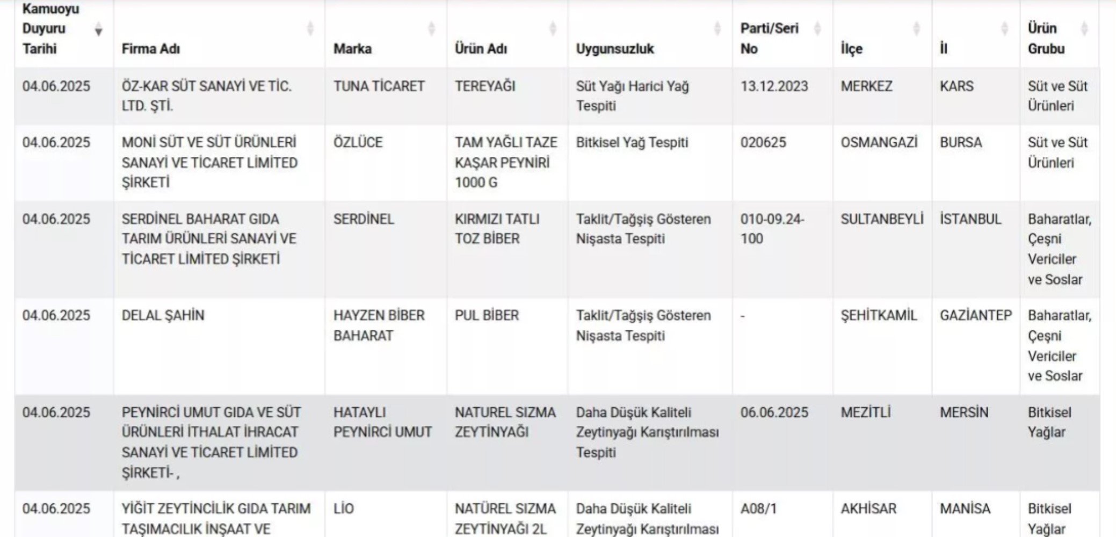Click the MEZİTLİ district cell
Screen dimensions: 1116x537
[x=865, y=412]
